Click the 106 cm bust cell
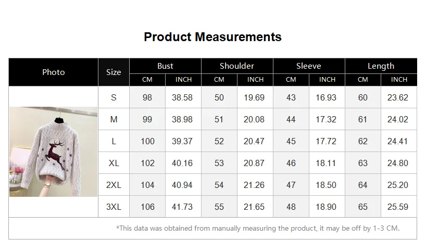The height and width of the screenshot is (252, 426). (x=147, y=207)
